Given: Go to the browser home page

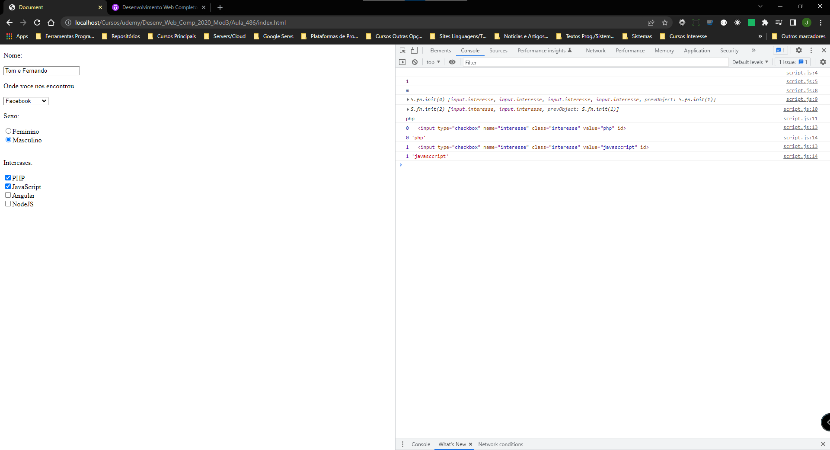Looking at the screenshot, I should click(51, 22).
